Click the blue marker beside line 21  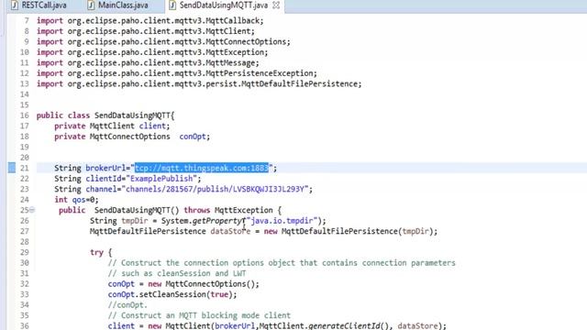pyautogui.click(x=12, y=168)
